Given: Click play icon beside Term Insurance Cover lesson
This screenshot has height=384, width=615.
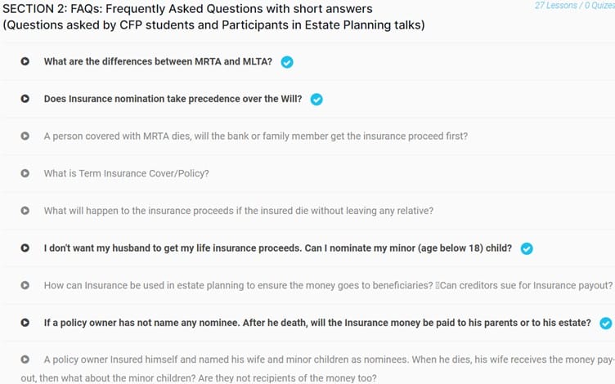Looking at the screenshot, I should (x=25, y=173).
